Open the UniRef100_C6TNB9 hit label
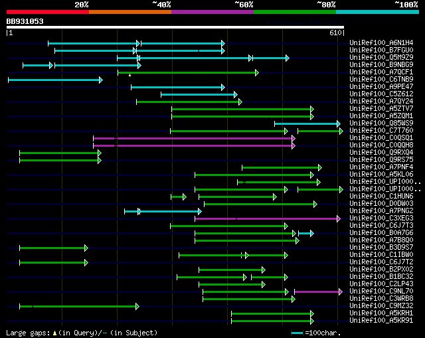Viewport: 425px width, 338px height. 381,79
